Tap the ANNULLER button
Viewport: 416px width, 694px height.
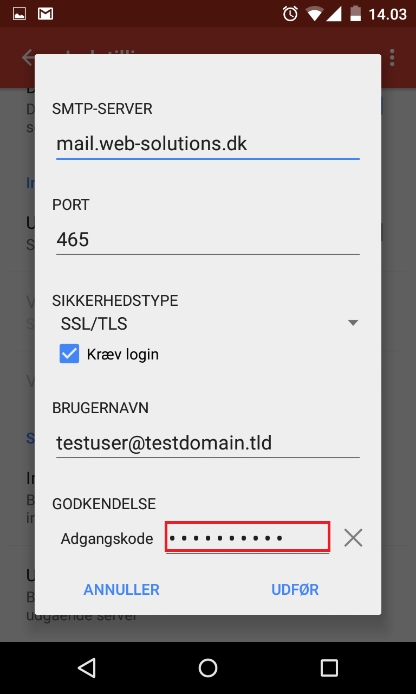tap(121, 589)
